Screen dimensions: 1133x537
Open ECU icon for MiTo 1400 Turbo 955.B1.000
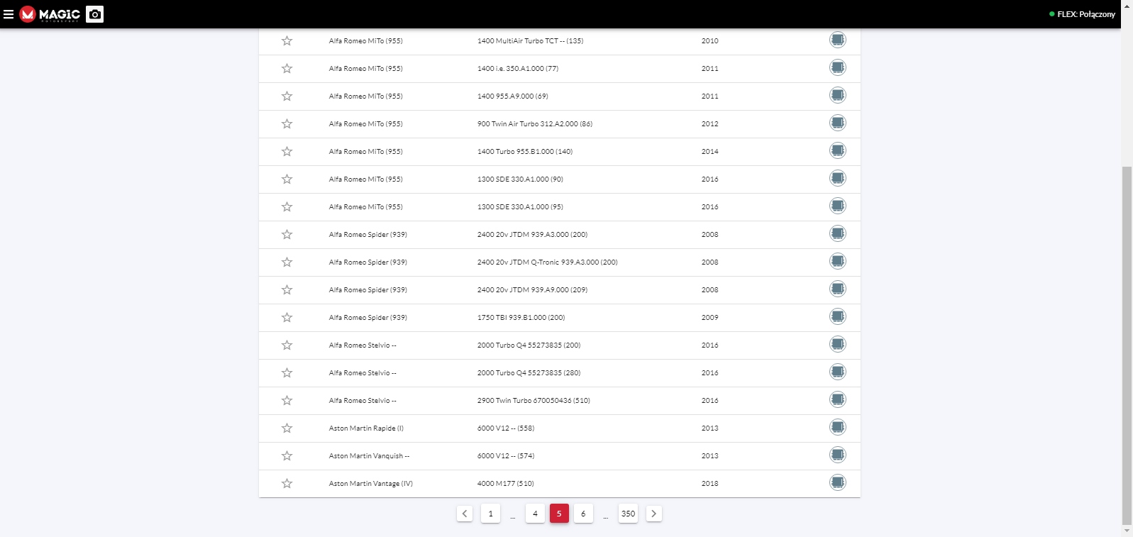tap(838, 150)
